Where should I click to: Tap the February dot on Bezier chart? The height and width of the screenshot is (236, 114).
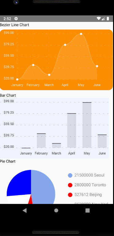pyautogui.click(x=33, y=65)
